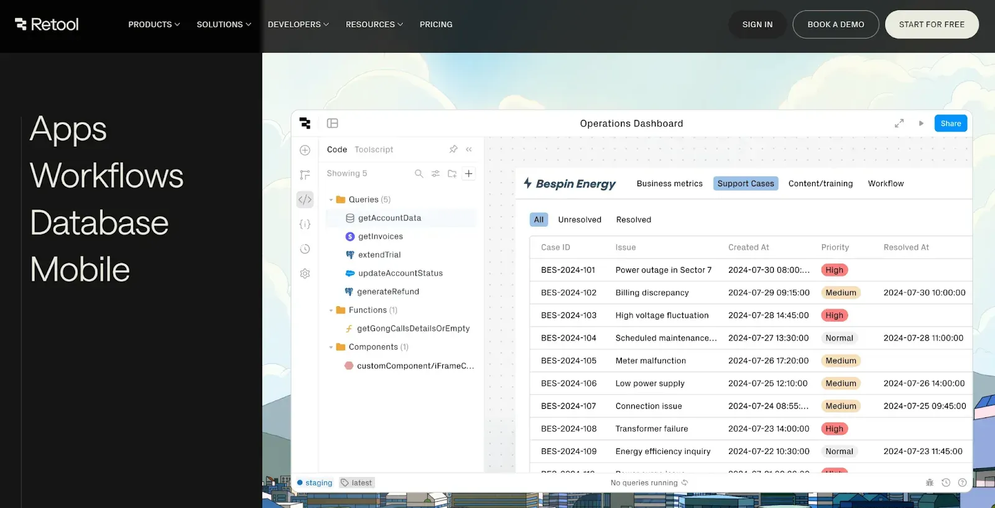The height and width of the screenshot is (508, 995).
Task: Click Book a Demo
Action: pyautogui.click(x=836, y=25)
